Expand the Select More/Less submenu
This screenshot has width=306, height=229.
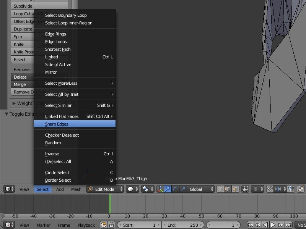[x=75, y=83]
